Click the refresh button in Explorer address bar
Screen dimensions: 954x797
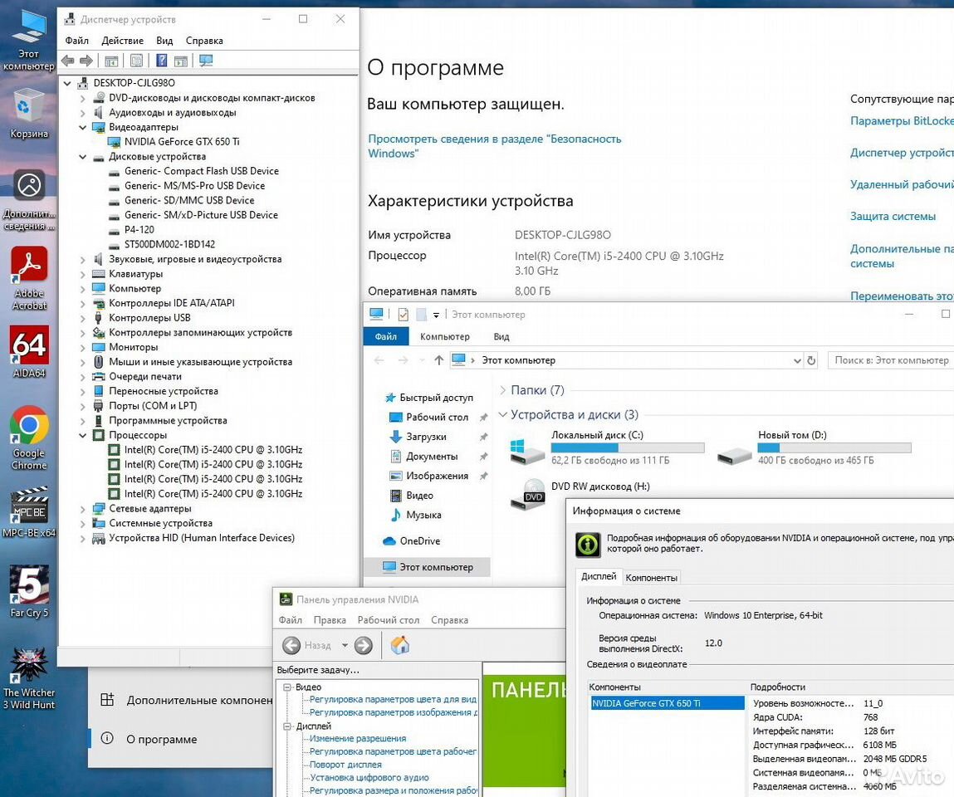[811, 360]
